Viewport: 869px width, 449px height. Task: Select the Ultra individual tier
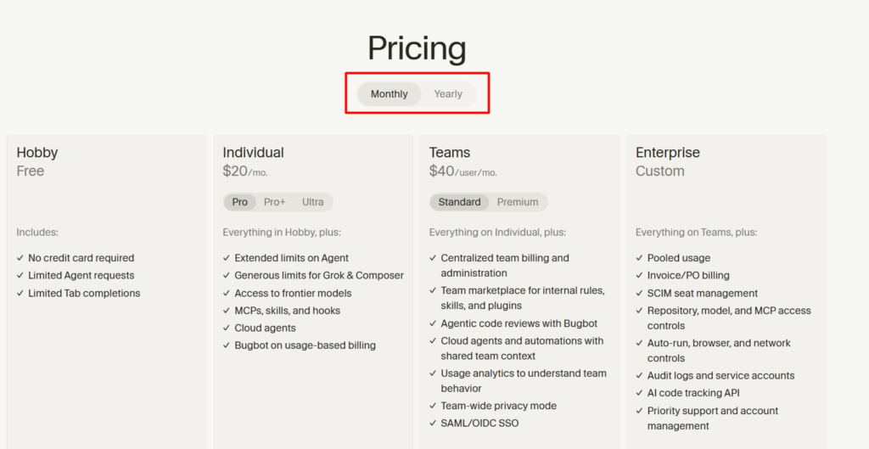[312, 202]
